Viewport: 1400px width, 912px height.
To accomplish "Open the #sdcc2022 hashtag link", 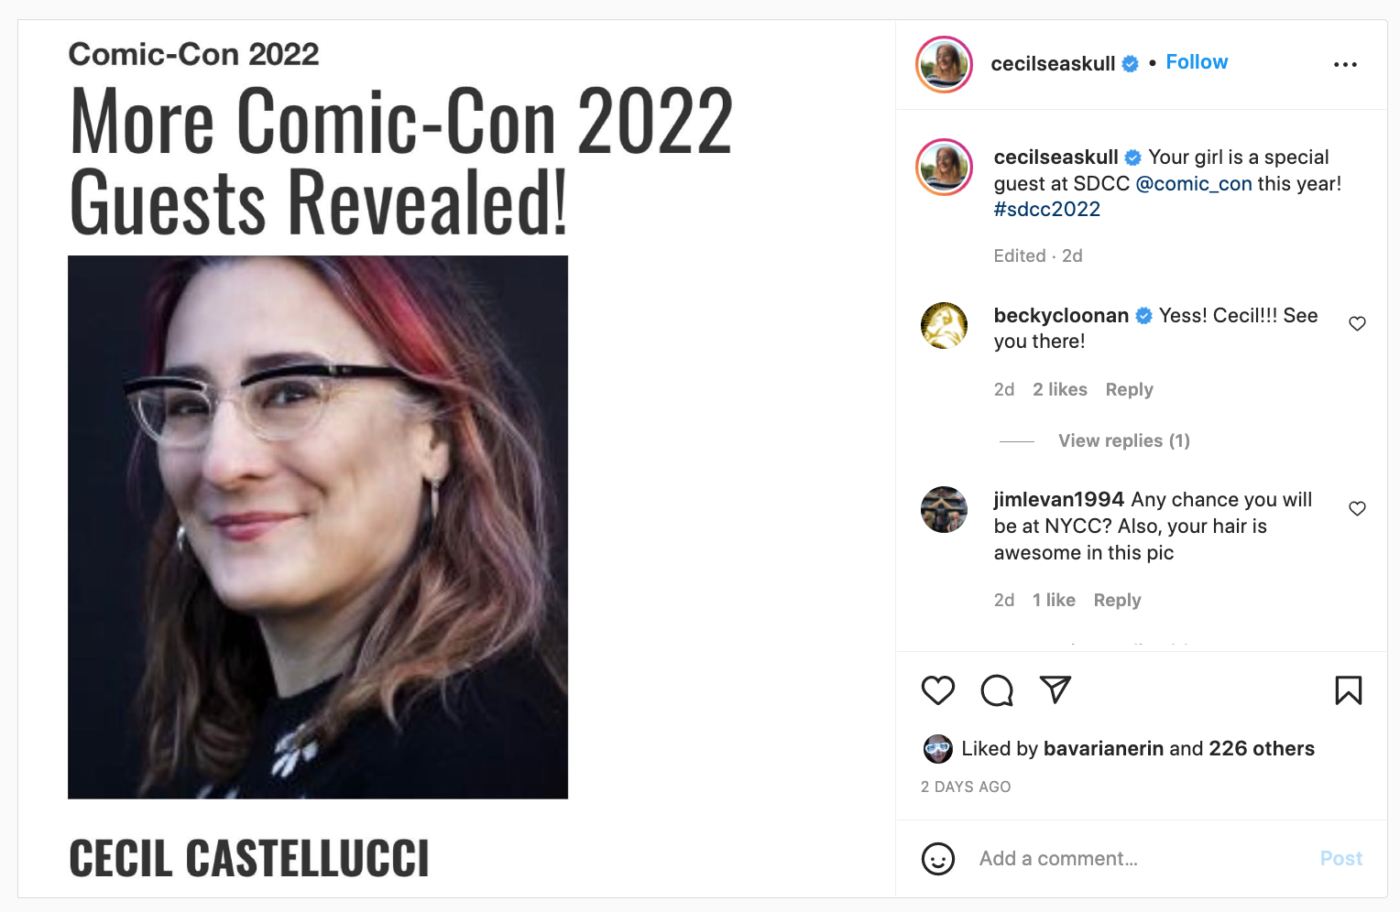I will (x=1046, y=209).
